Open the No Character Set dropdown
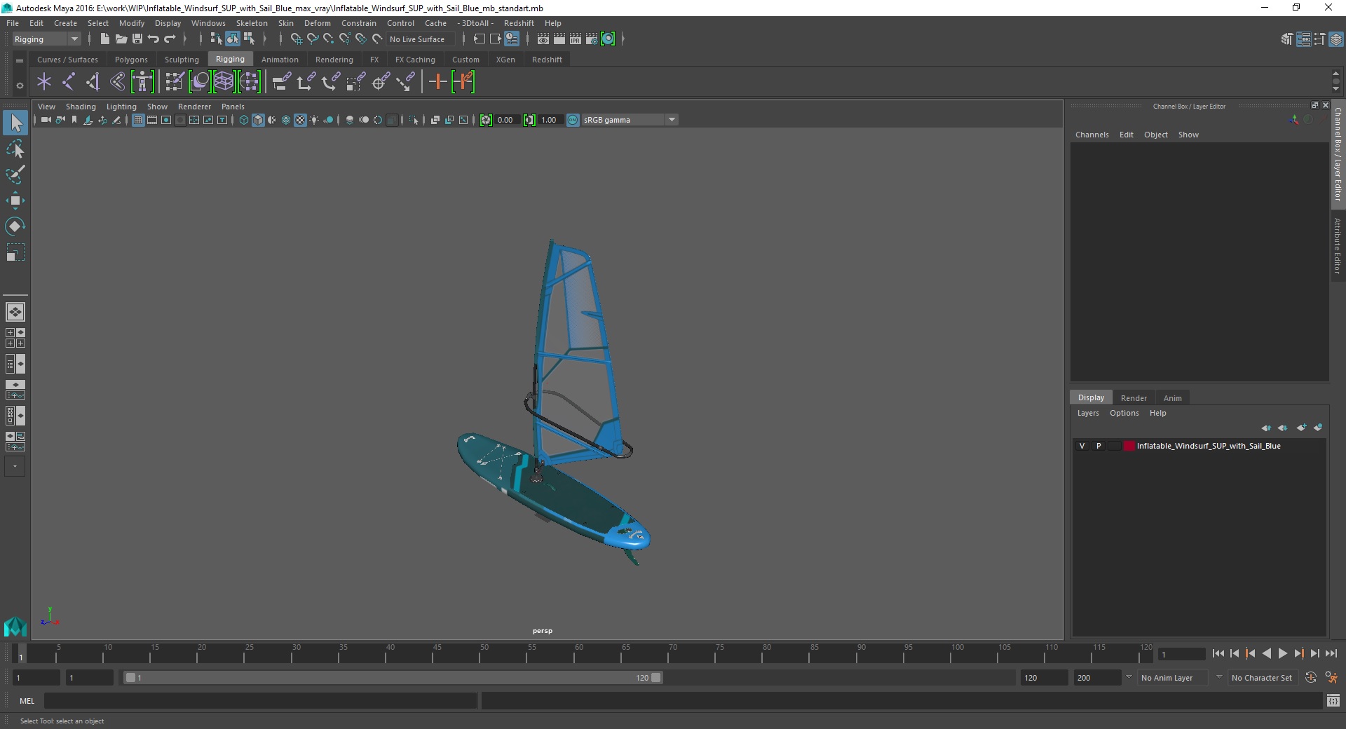This screenshot has width=1346, height=729. 1264,678
